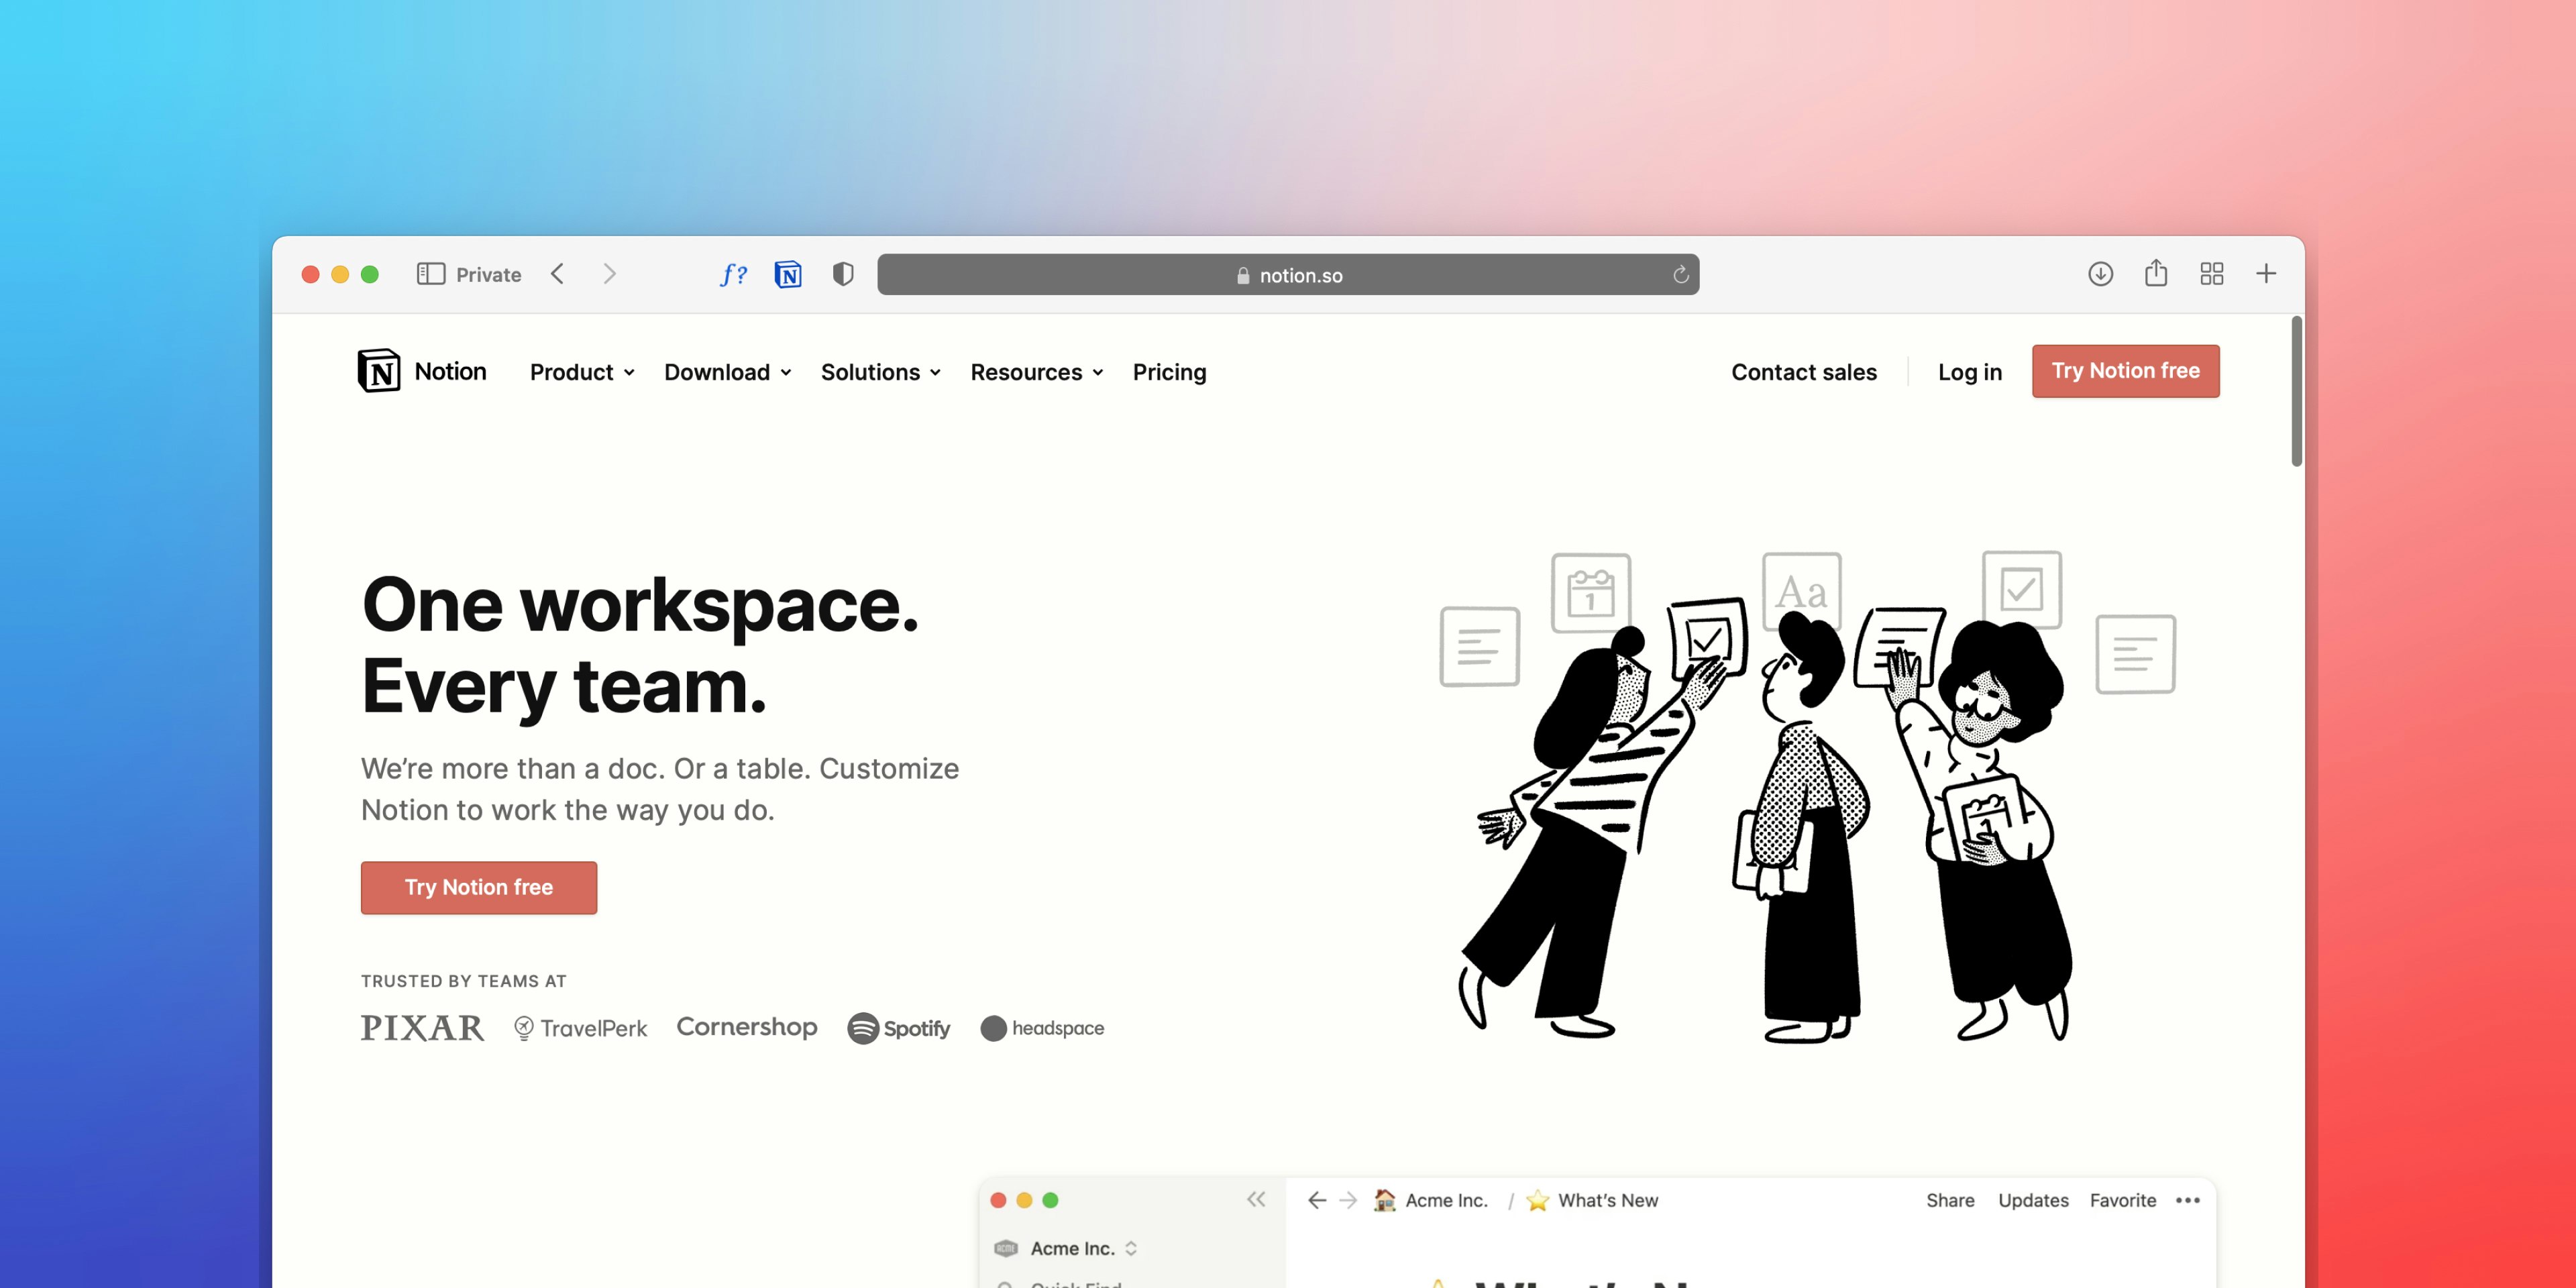Click the Pricing menu item
The image size is (2576, 1288).
pos(1170,371)
